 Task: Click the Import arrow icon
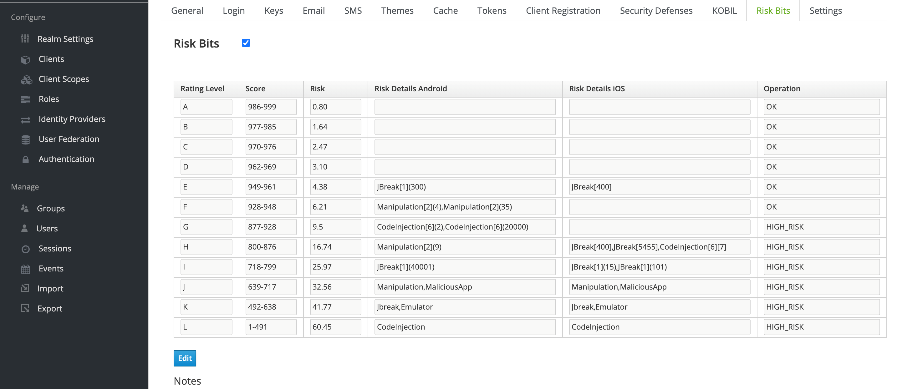pos(25,288)
